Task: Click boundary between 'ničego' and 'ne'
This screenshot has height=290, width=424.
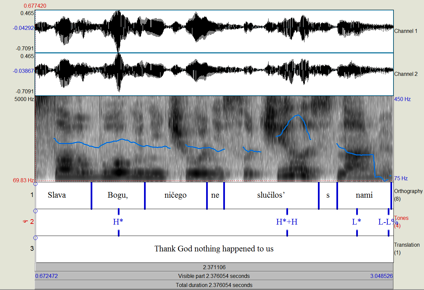Action: 207,195
